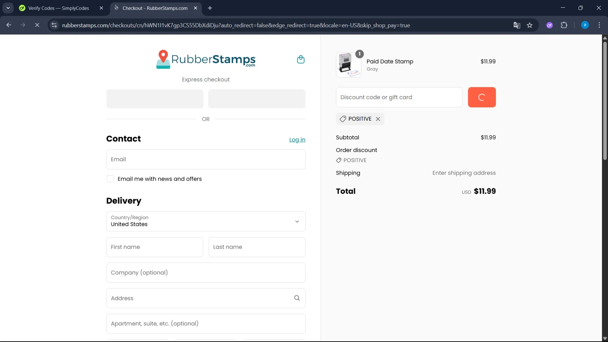The image size is (608, 342).
Task: Switch to Verify Codes — SimplyCodes tab
Action: coord(59,8)
